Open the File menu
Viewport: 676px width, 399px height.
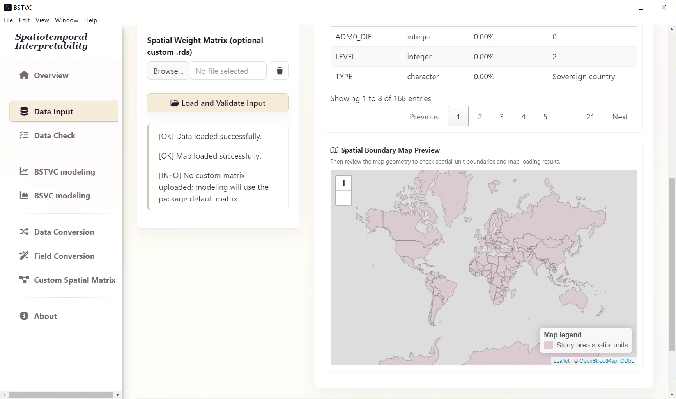(8, 20)
